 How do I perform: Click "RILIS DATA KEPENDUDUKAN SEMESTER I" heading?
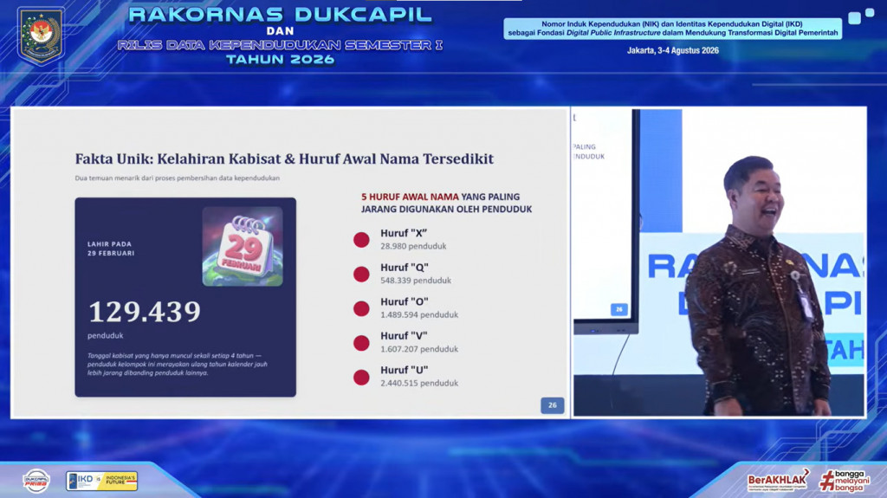(x=281, y=45)
